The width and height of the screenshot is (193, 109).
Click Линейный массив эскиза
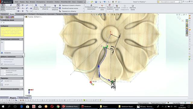point(68,8)
